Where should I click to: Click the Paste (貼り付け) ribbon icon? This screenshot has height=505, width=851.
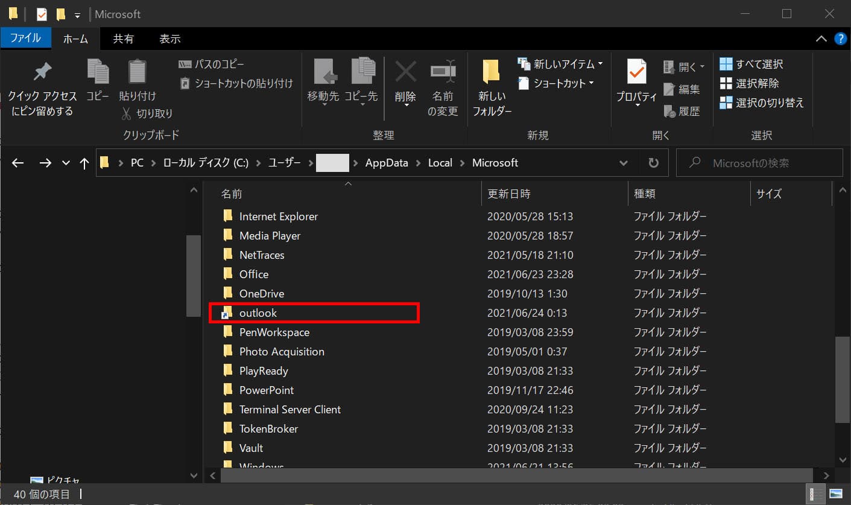pyautogui.click(x=138, y=71)
